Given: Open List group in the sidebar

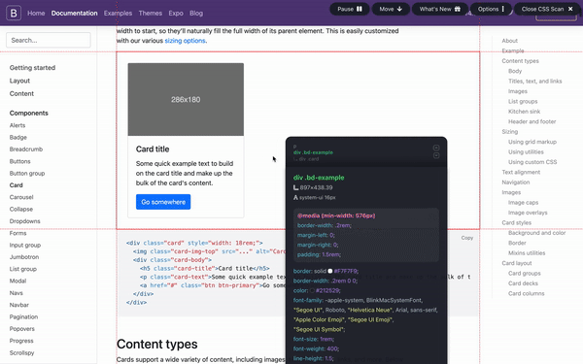Looking at the screenshot, I should point(23,269).
